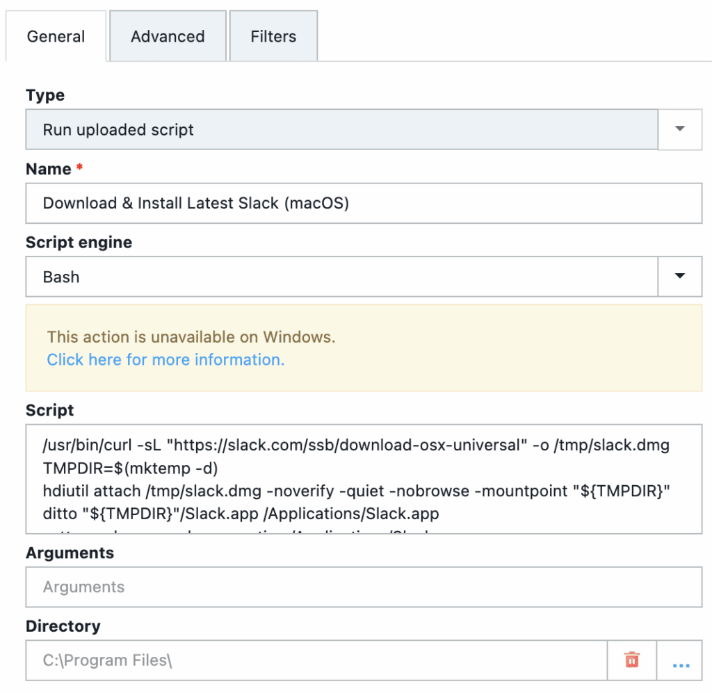Focus the Name field containing Slack title
Screen dimensions: 712x693
pos(363,203)
